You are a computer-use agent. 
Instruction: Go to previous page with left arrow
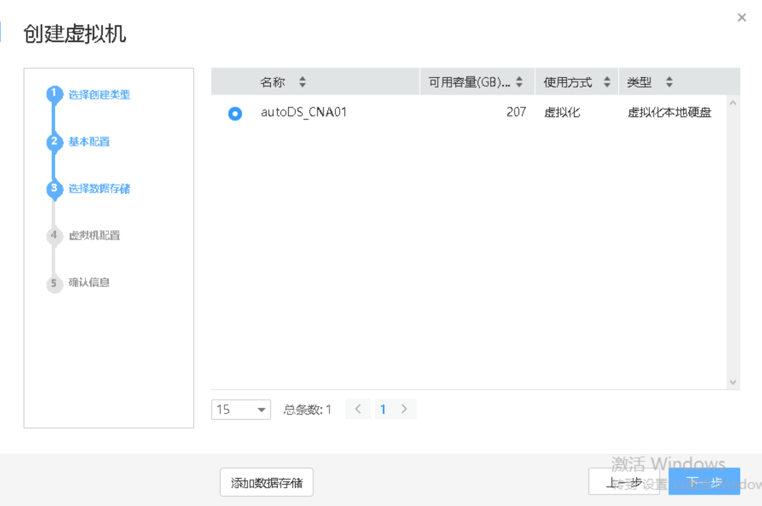point(358,409)
